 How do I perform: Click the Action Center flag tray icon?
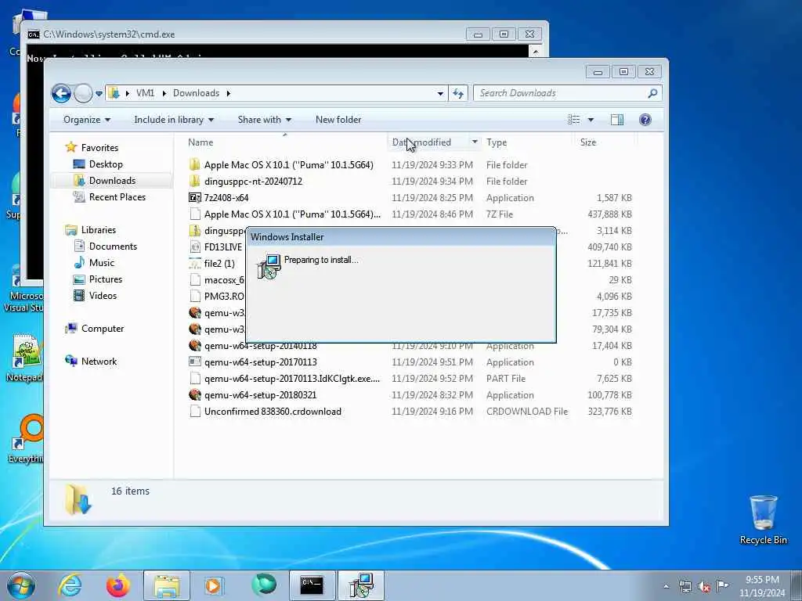click(x=722, y=585)
